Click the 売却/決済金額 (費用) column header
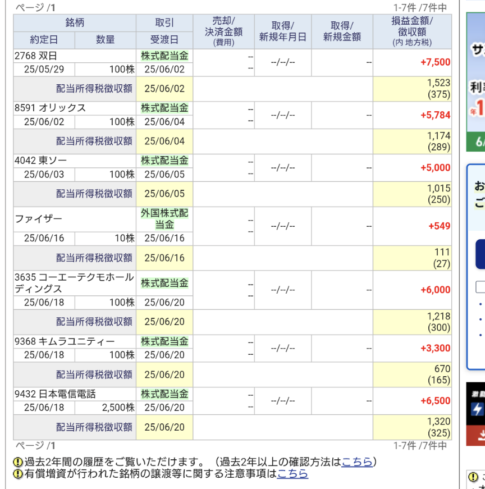The image size is (485, 489). click(223, 31)
